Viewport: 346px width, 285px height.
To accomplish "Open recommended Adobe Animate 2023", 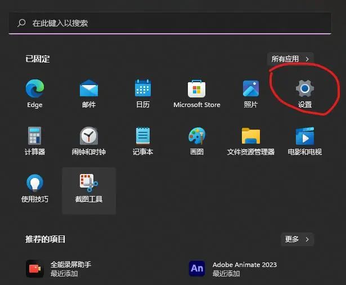I will [x=232, y=269].
